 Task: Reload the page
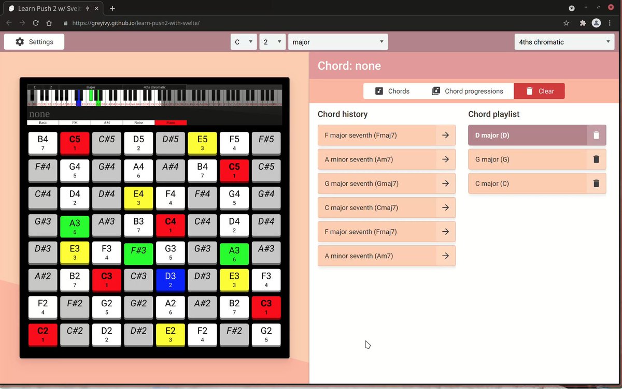(x=36, y=23)
